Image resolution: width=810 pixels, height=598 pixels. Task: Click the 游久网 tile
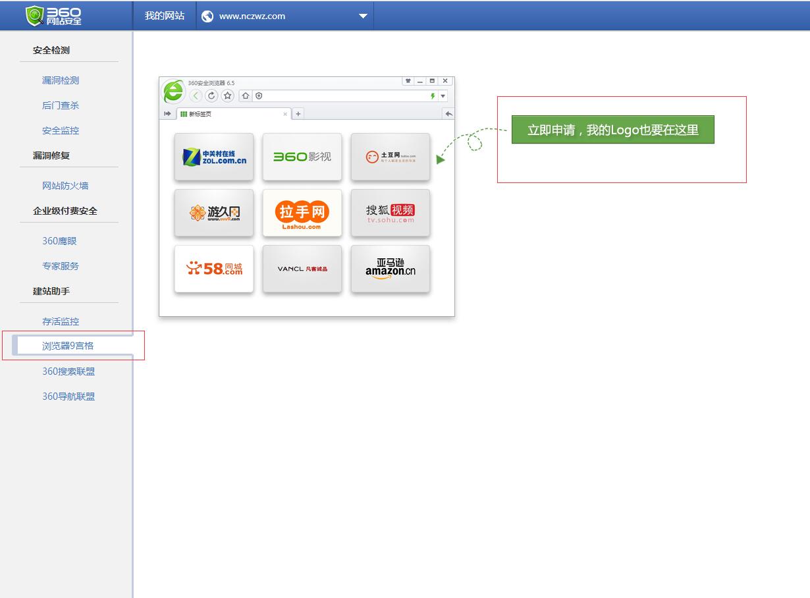tap(214, 213)
